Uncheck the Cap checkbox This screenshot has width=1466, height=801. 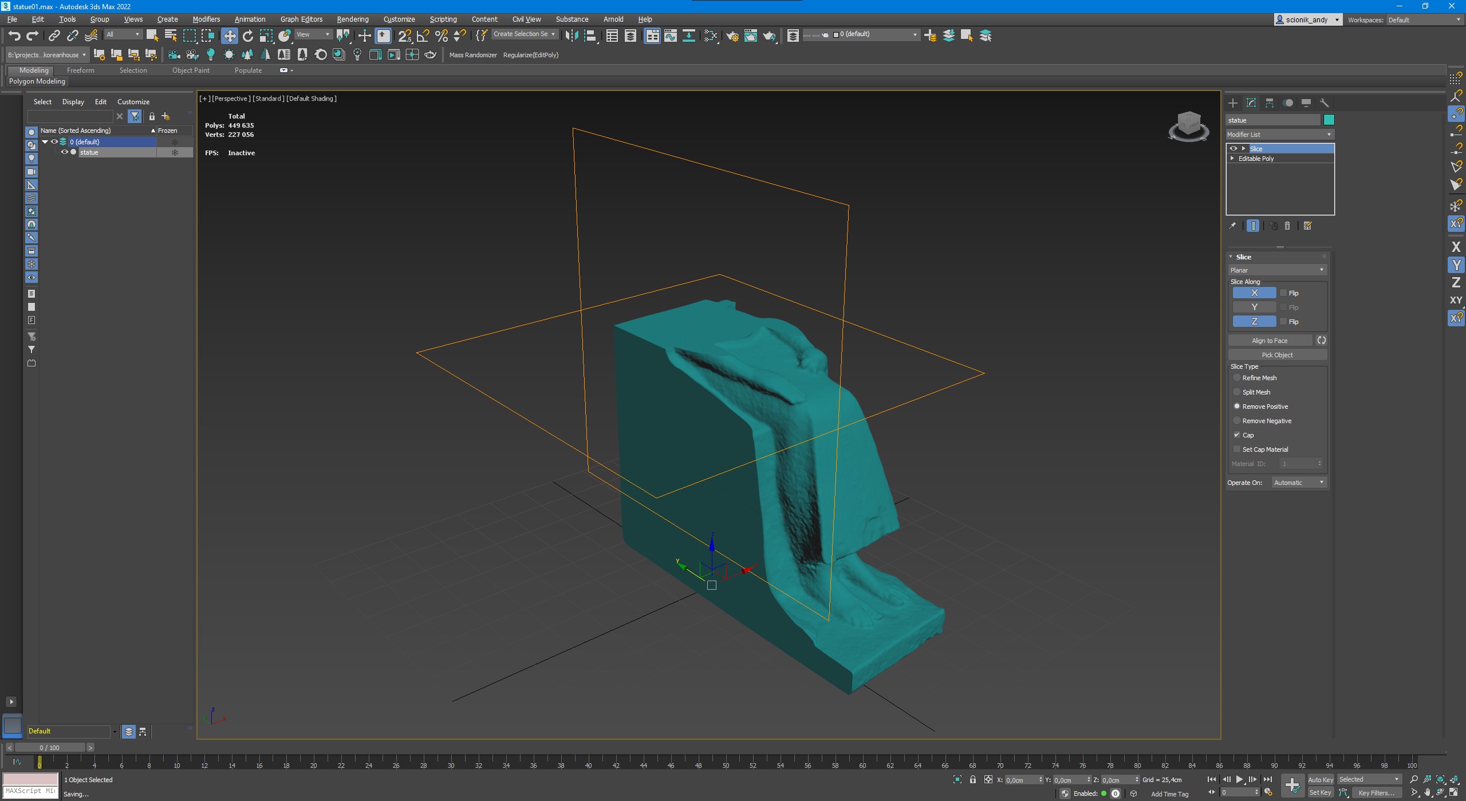tap(1237, 435)
